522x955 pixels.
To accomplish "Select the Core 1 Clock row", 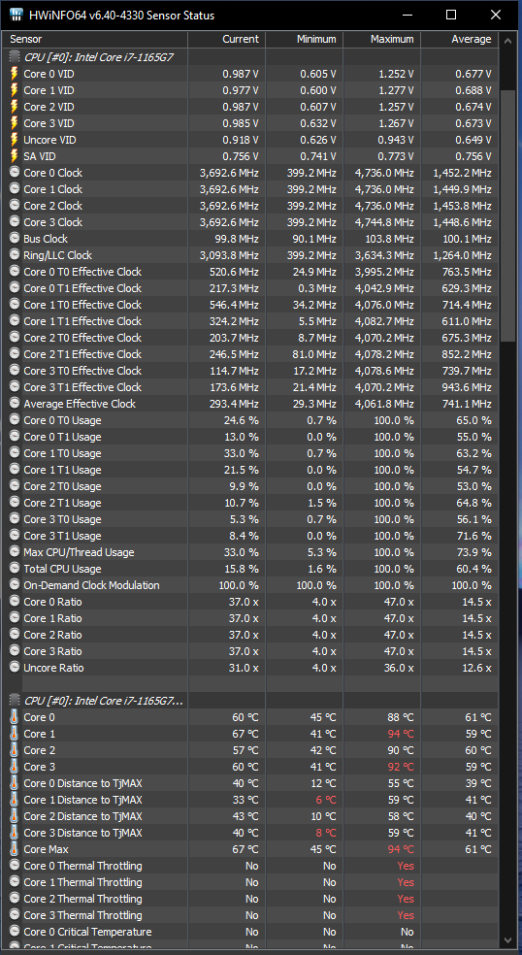I will coord(251,189).
